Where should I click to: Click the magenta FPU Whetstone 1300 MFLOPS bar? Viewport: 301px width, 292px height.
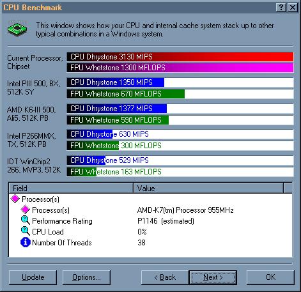pos(180,68)
